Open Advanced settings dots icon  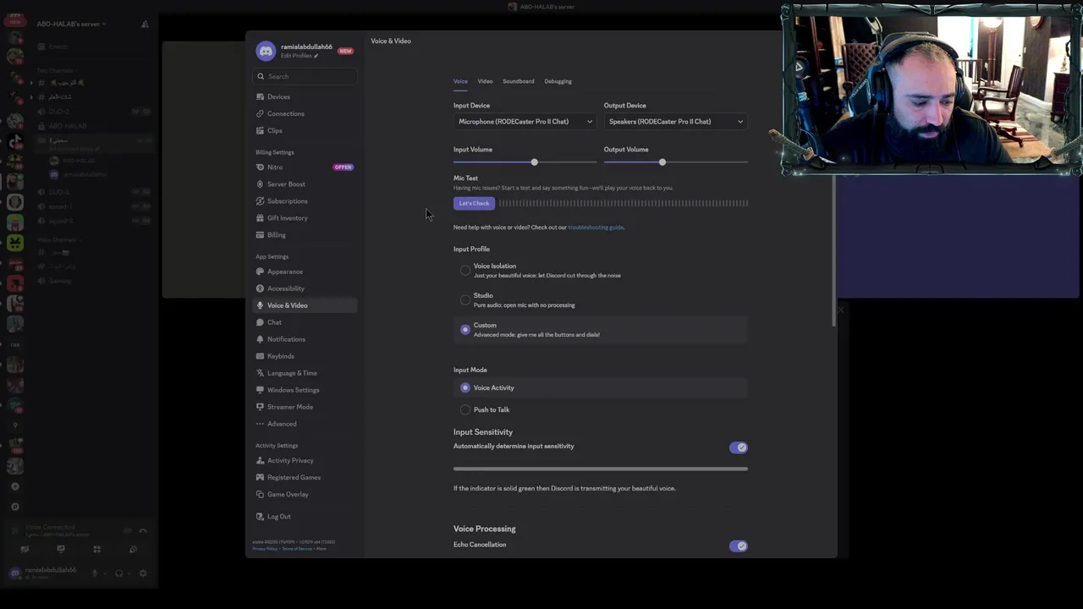261,424
